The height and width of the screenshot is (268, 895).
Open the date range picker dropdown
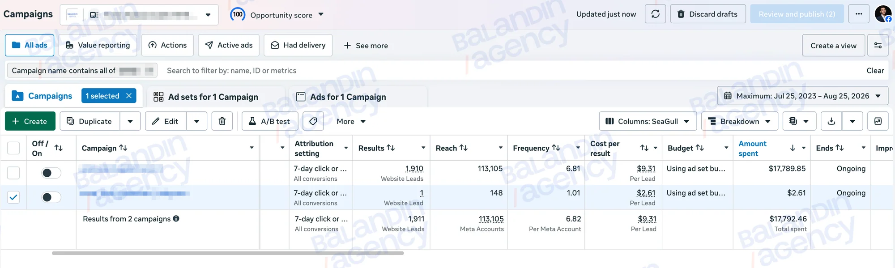(x=802, y=96)
